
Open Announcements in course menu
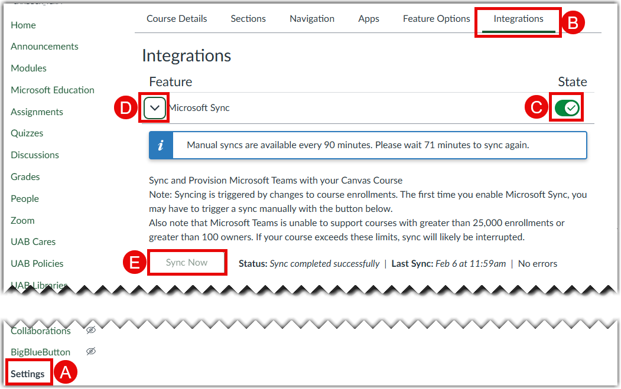click(x=44, y=47)
